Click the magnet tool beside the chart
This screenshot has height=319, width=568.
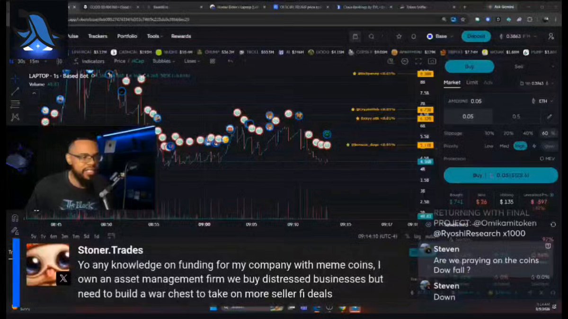15,218
